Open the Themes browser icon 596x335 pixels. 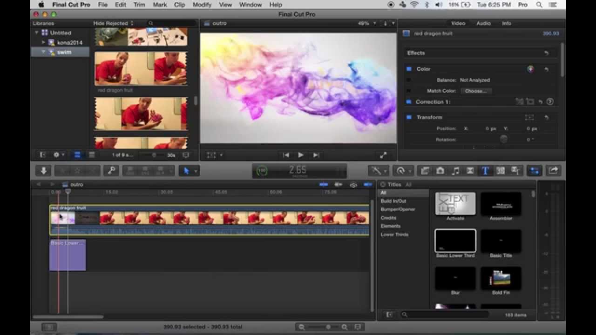pyautogui.click(x=515, y=171)
